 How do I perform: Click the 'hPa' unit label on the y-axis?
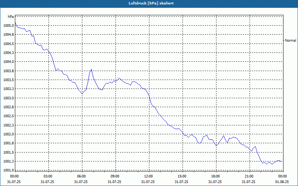(x=11, y=16)
